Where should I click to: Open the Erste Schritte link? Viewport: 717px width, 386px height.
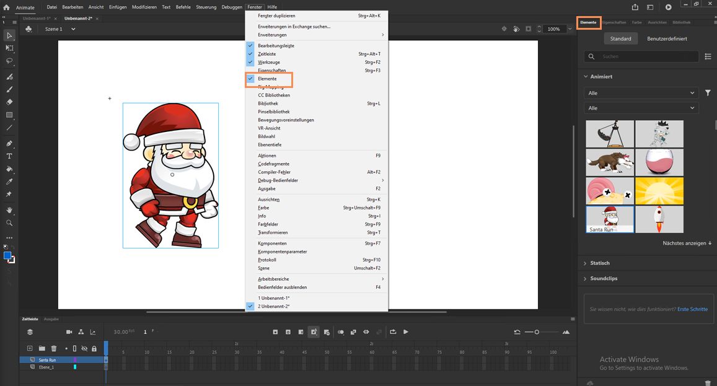click(x=692, y=309)
